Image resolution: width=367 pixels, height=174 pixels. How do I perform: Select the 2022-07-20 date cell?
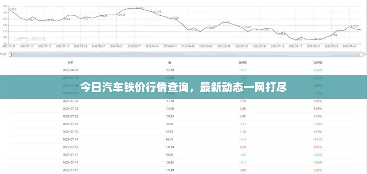[x=70, y=132]
